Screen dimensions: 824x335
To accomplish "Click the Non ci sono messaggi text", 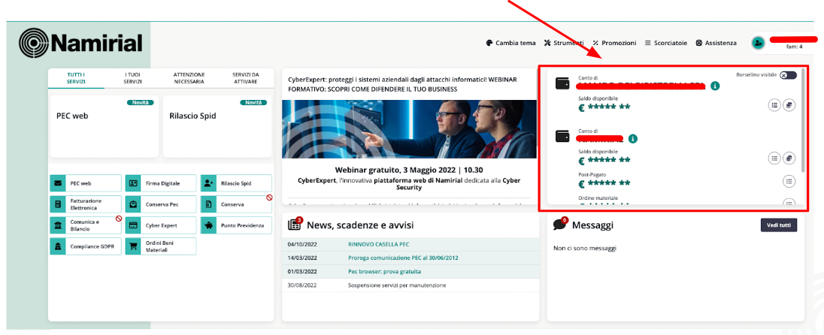I will click(585, 248).
